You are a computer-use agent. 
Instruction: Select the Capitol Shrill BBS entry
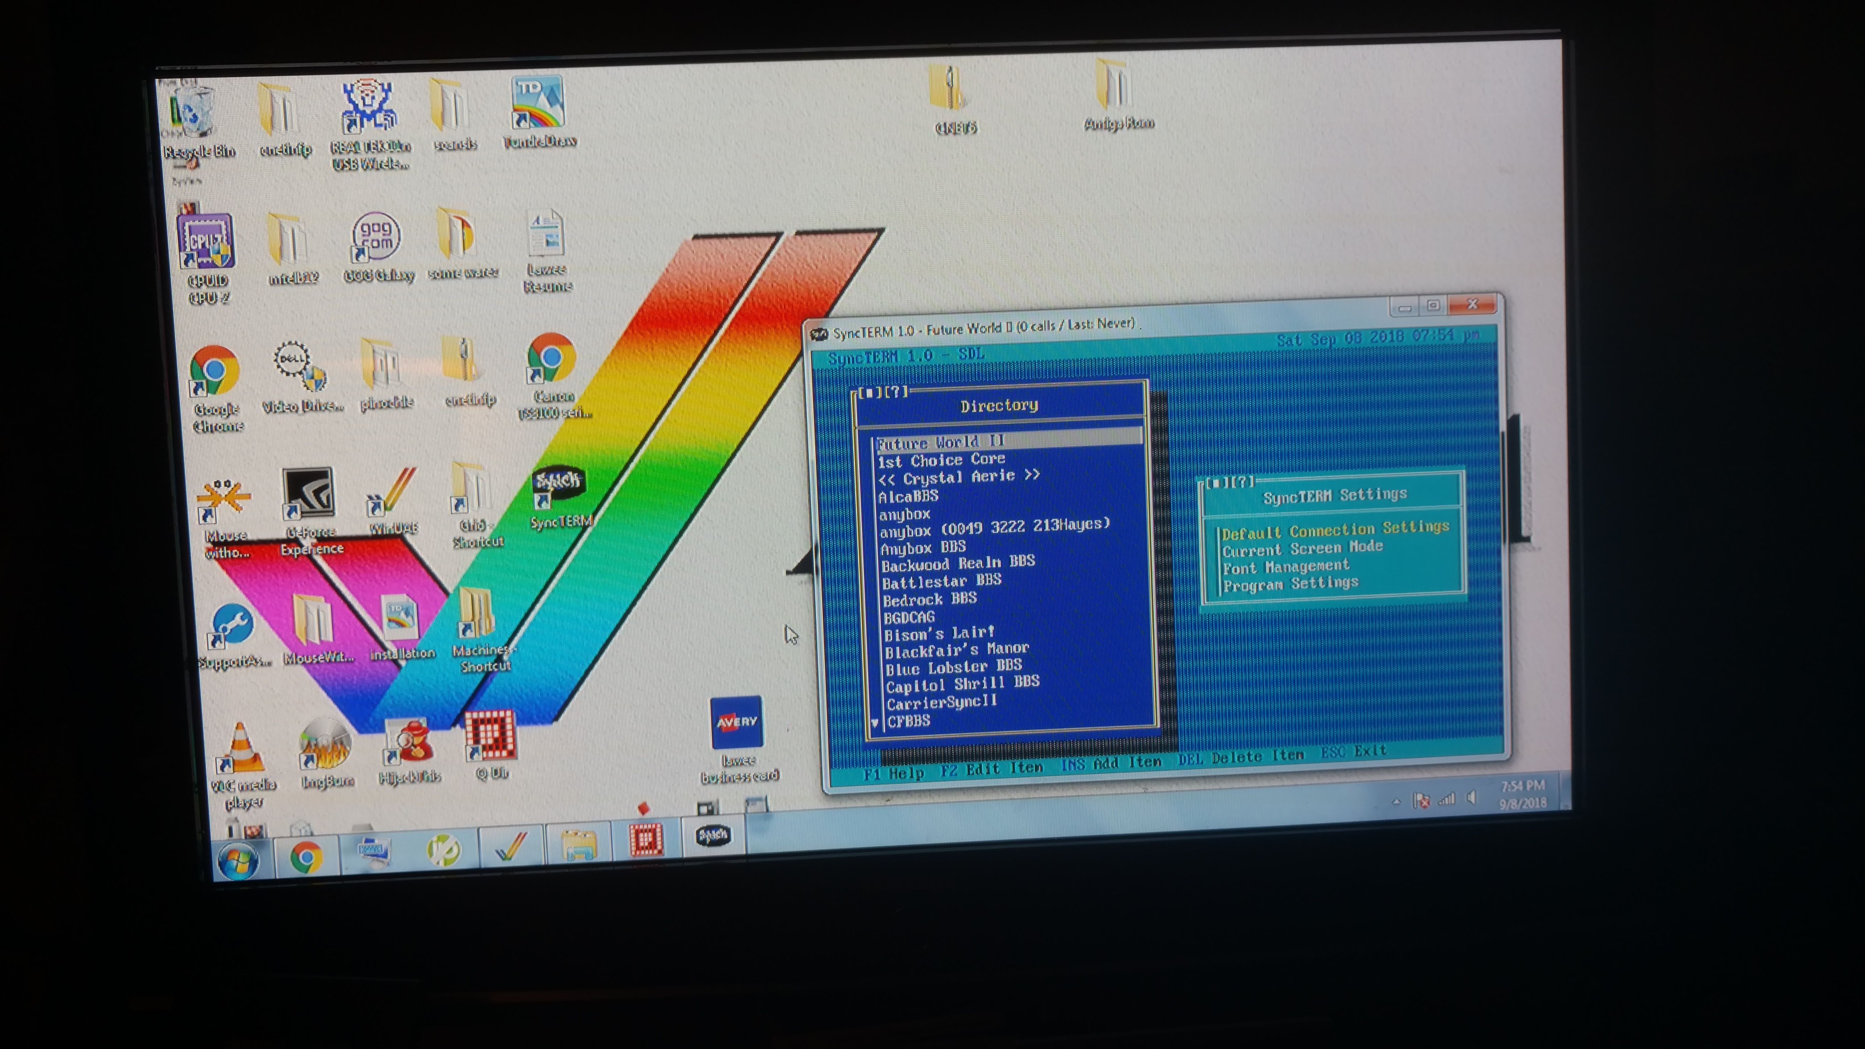point(962,684)
